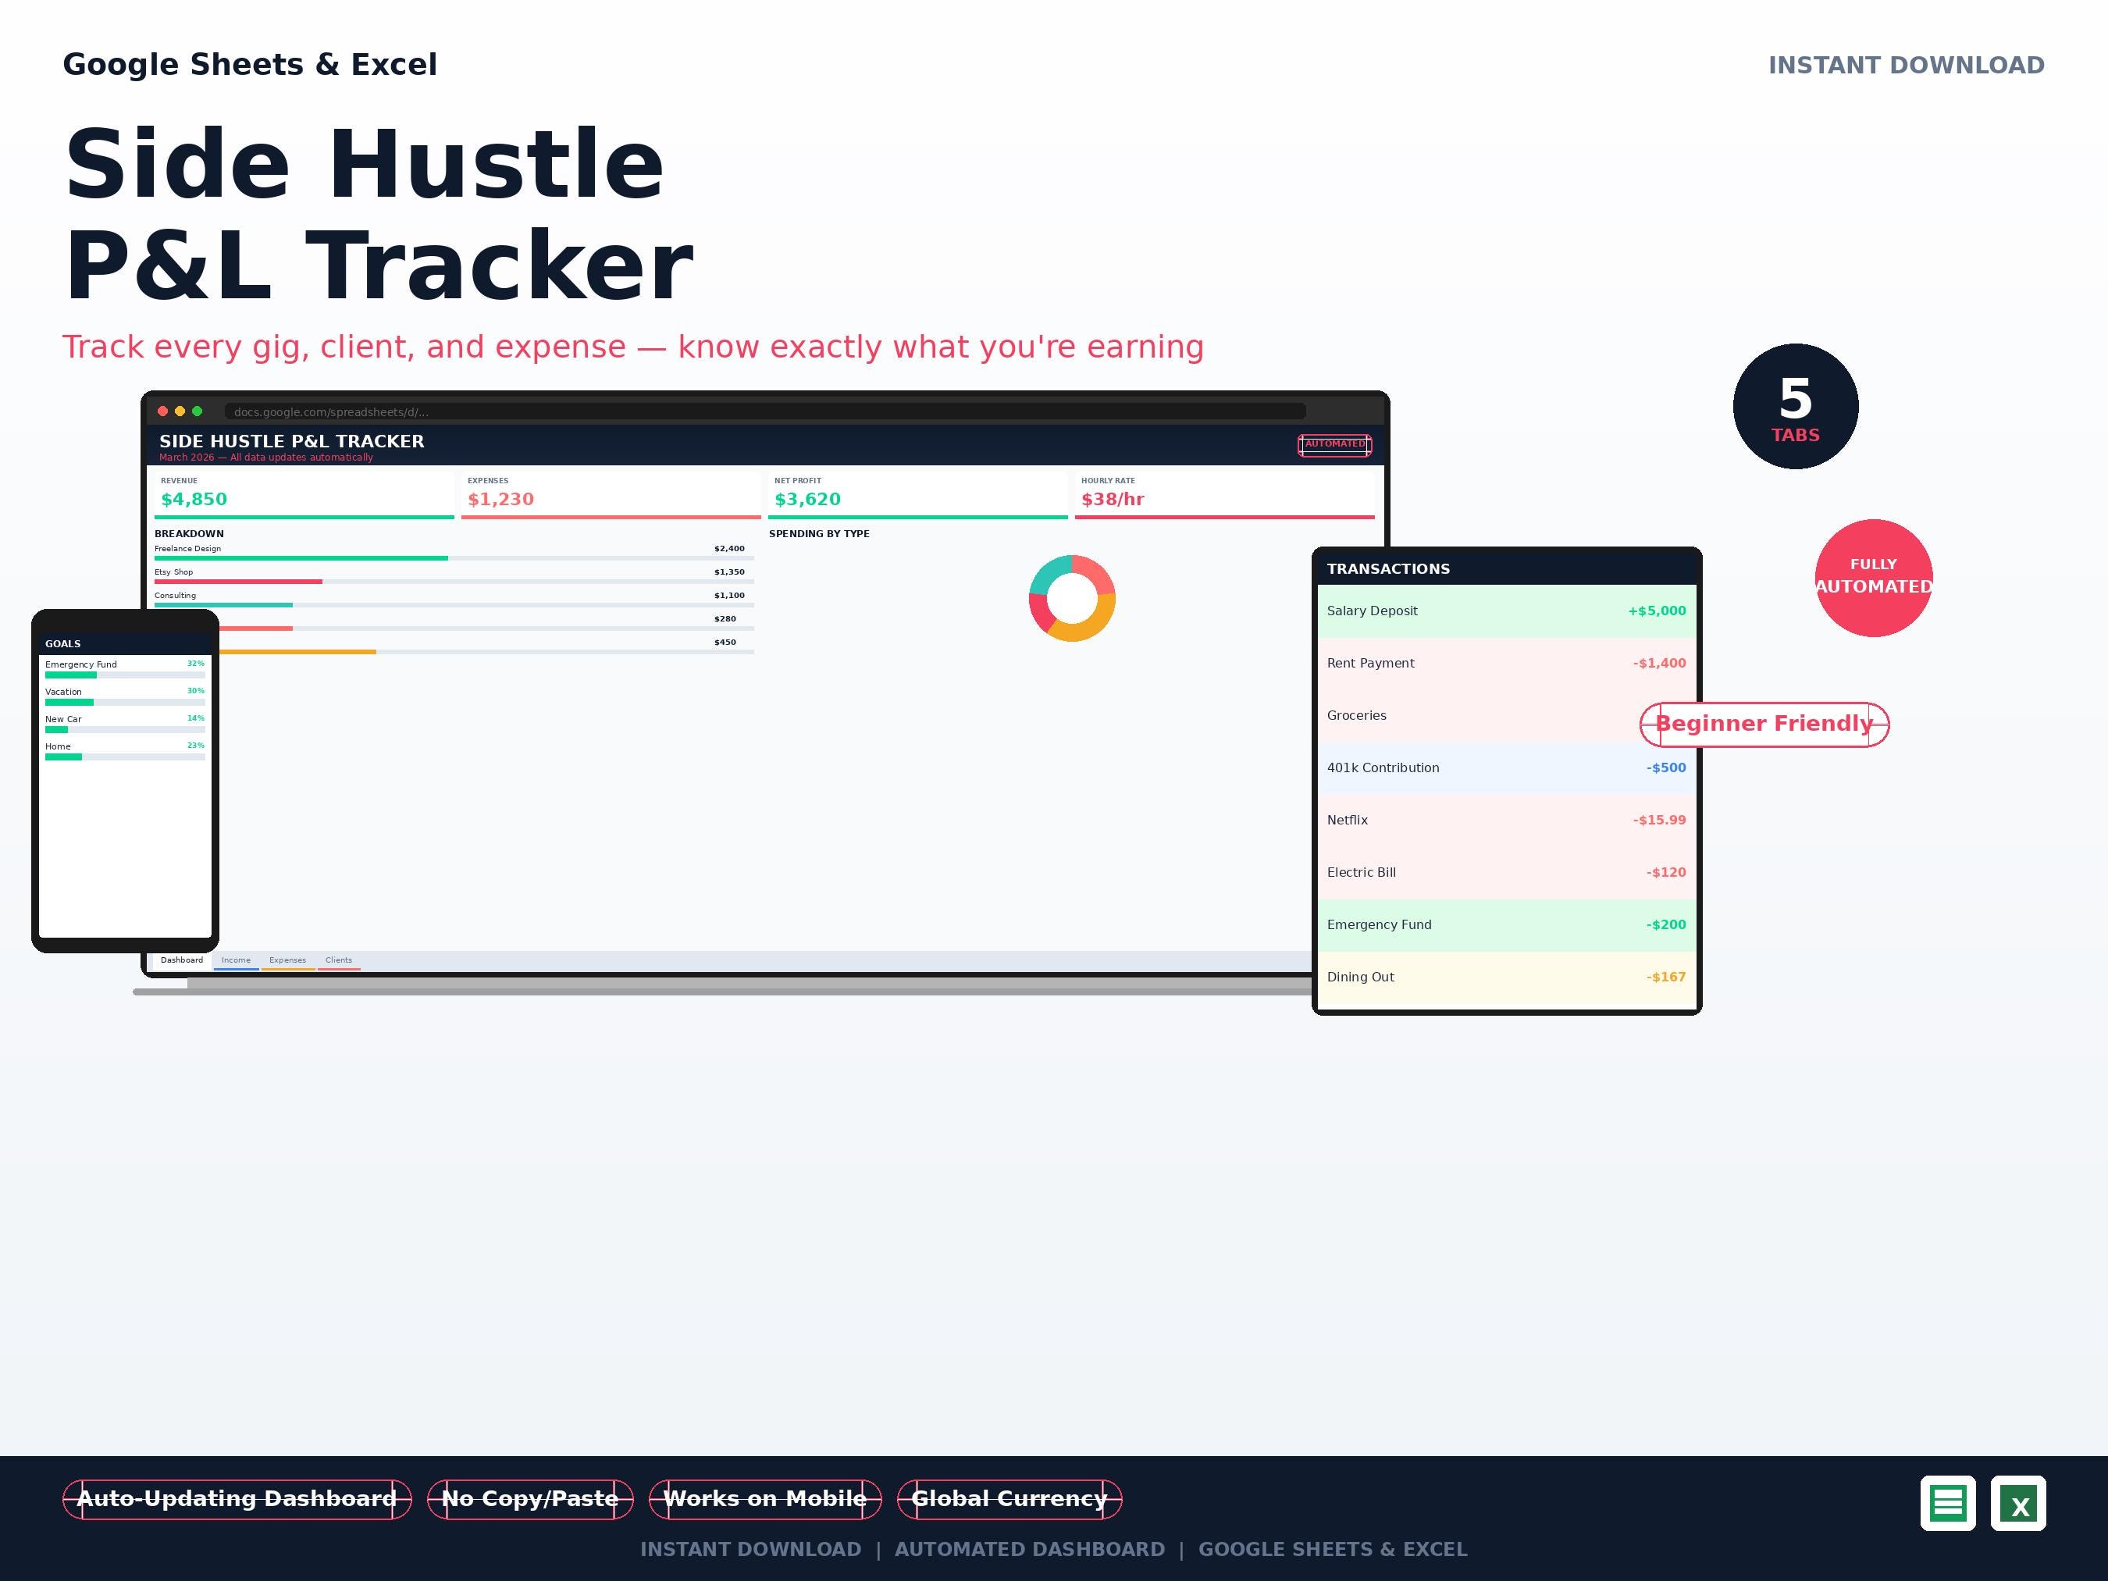Select the Salary Deposit transaction row
Screen dimensions: 2108x1581
1507,611
